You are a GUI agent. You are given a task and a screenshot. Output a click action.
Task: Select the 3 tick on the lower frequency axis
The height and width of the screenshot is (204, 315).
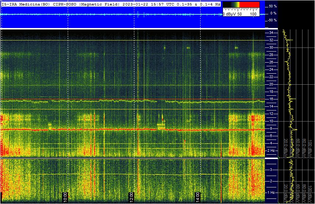pos(271,170)
